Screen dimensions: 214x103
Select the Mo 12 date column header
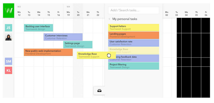coord(19,13)
